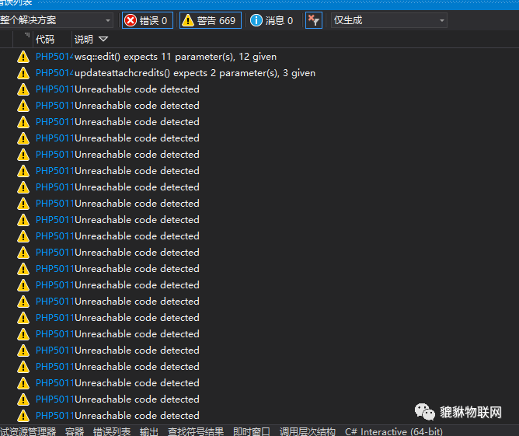The height and width of the screenshot is (436, 519).
Task: Toggle the 错误 0 errors filter
Action: tap(148, 20)
